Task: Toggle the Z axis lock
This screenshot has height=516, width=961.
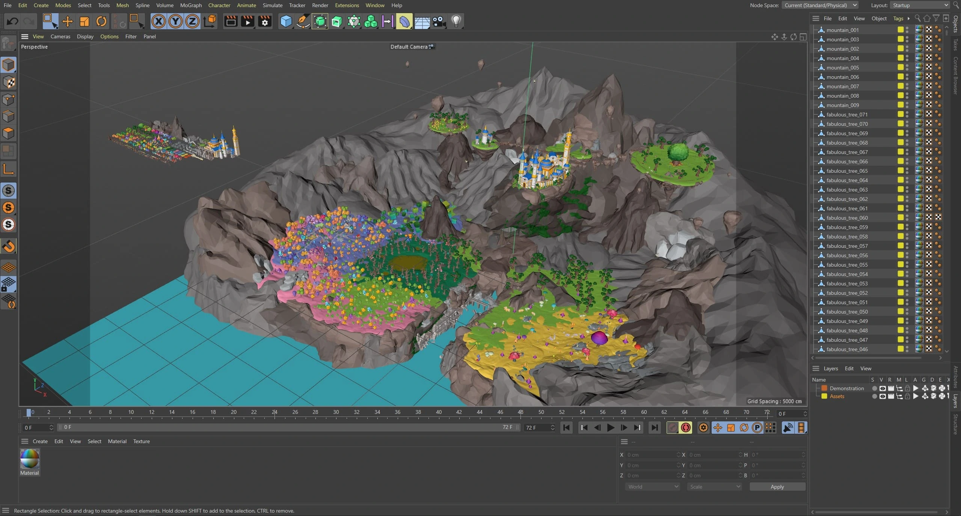Action: pyautogui.click(x=192, y=21)
